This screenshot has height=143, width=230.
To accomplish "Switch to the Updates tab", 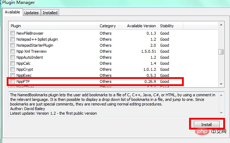I will [31, 13].
